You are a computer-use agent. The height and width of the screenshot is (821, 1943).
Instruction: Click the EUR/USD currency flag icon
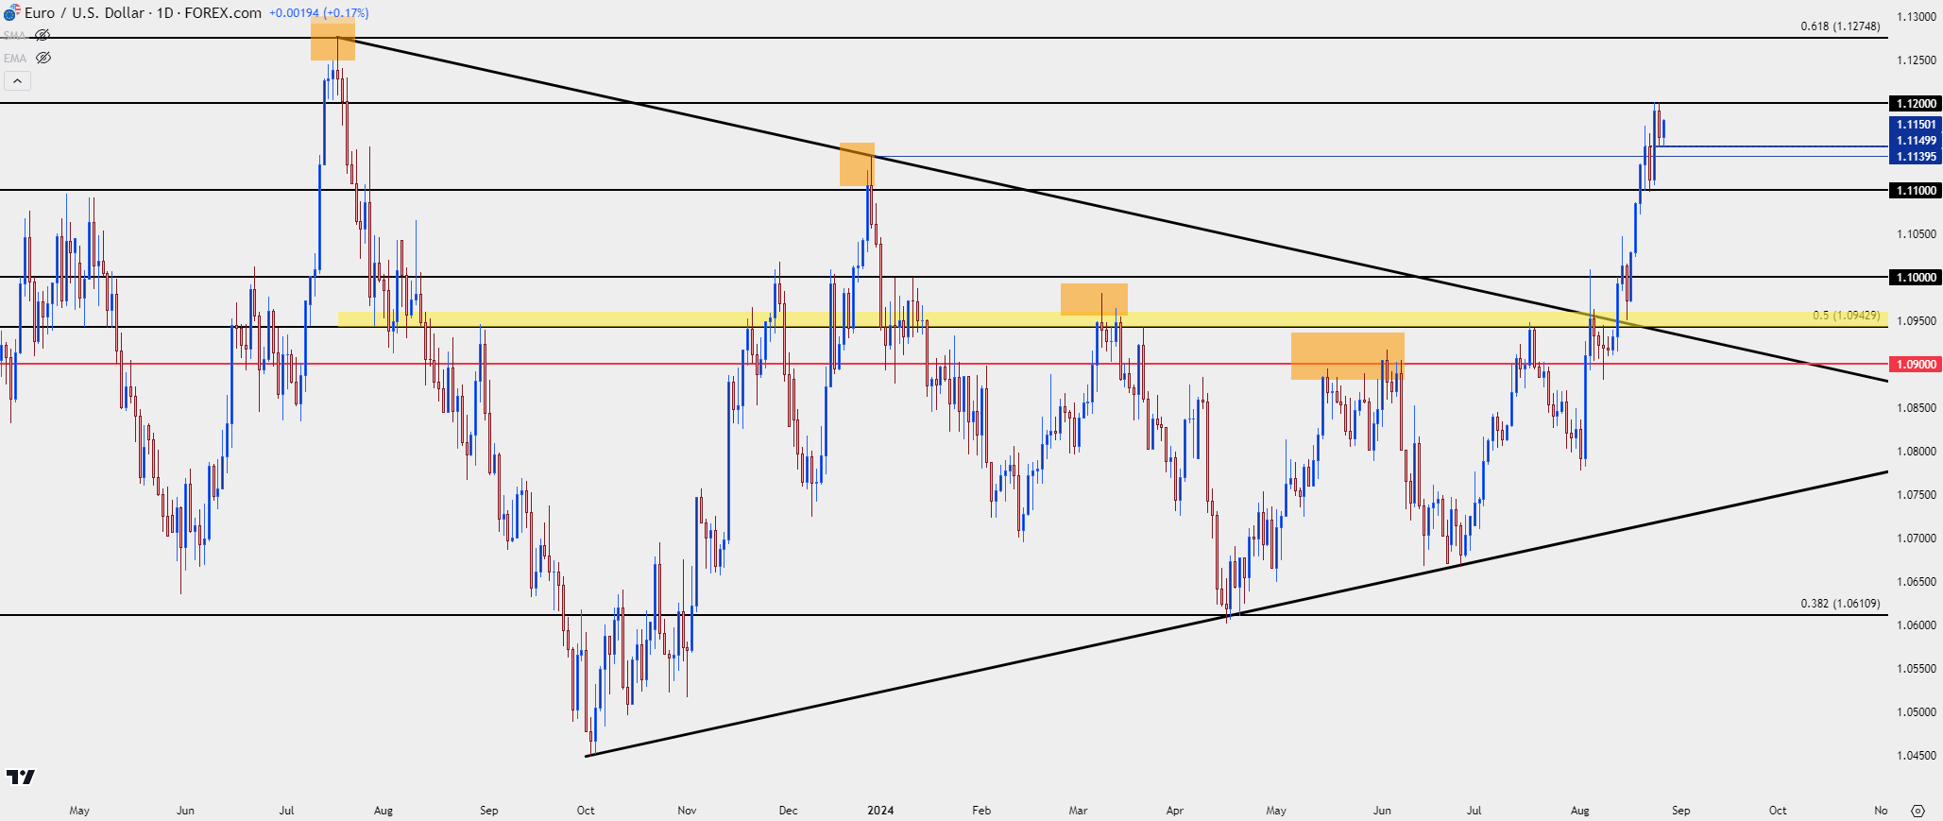coord(10,13)
